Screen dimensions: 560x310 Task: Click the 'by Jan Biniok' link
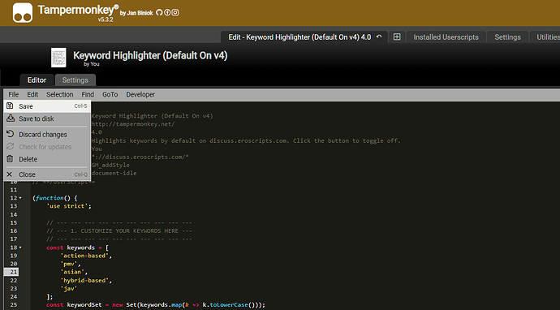tap(136, 13)
